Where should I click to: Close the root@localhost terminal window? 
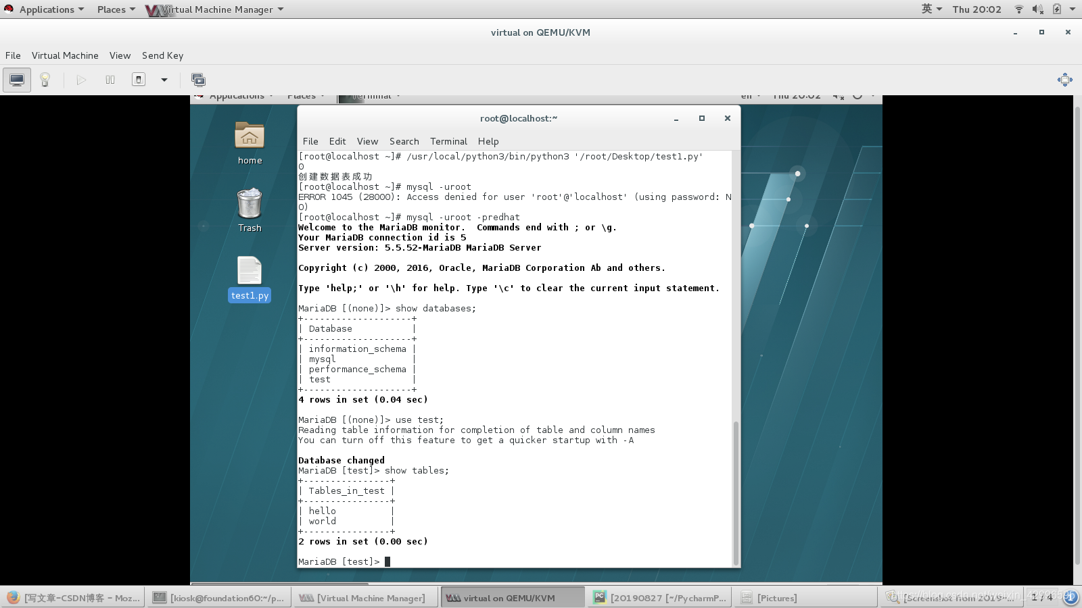point(728,118)
